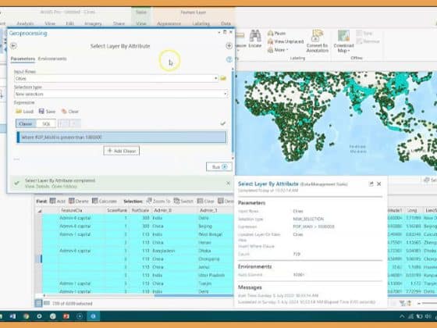
Task: Switch the table selection
Action: [x=183, y=201]
